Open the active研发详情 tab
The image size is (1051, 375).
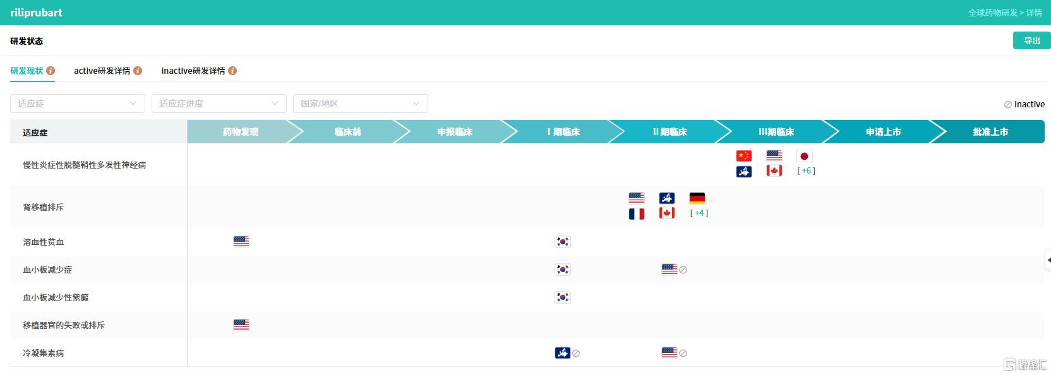tap(102, 71)
